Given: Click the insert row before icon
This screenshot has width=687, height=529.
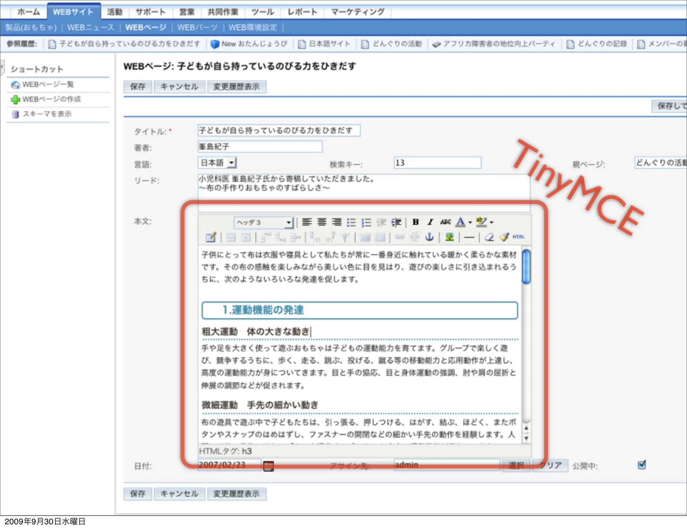Looking at the screenshot, I should click(266, 237).
